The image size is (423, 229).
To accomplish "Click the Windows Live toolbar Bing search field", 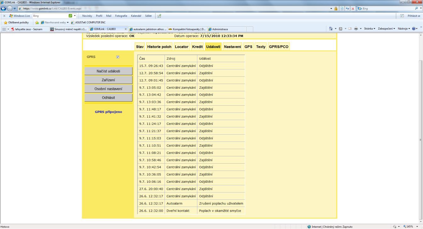I will pos(50,16).
